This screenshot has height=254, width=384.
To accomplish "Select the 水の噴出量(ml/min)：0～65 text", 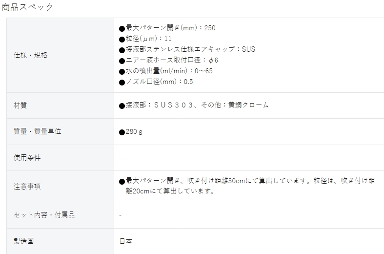I will [169, 71].
